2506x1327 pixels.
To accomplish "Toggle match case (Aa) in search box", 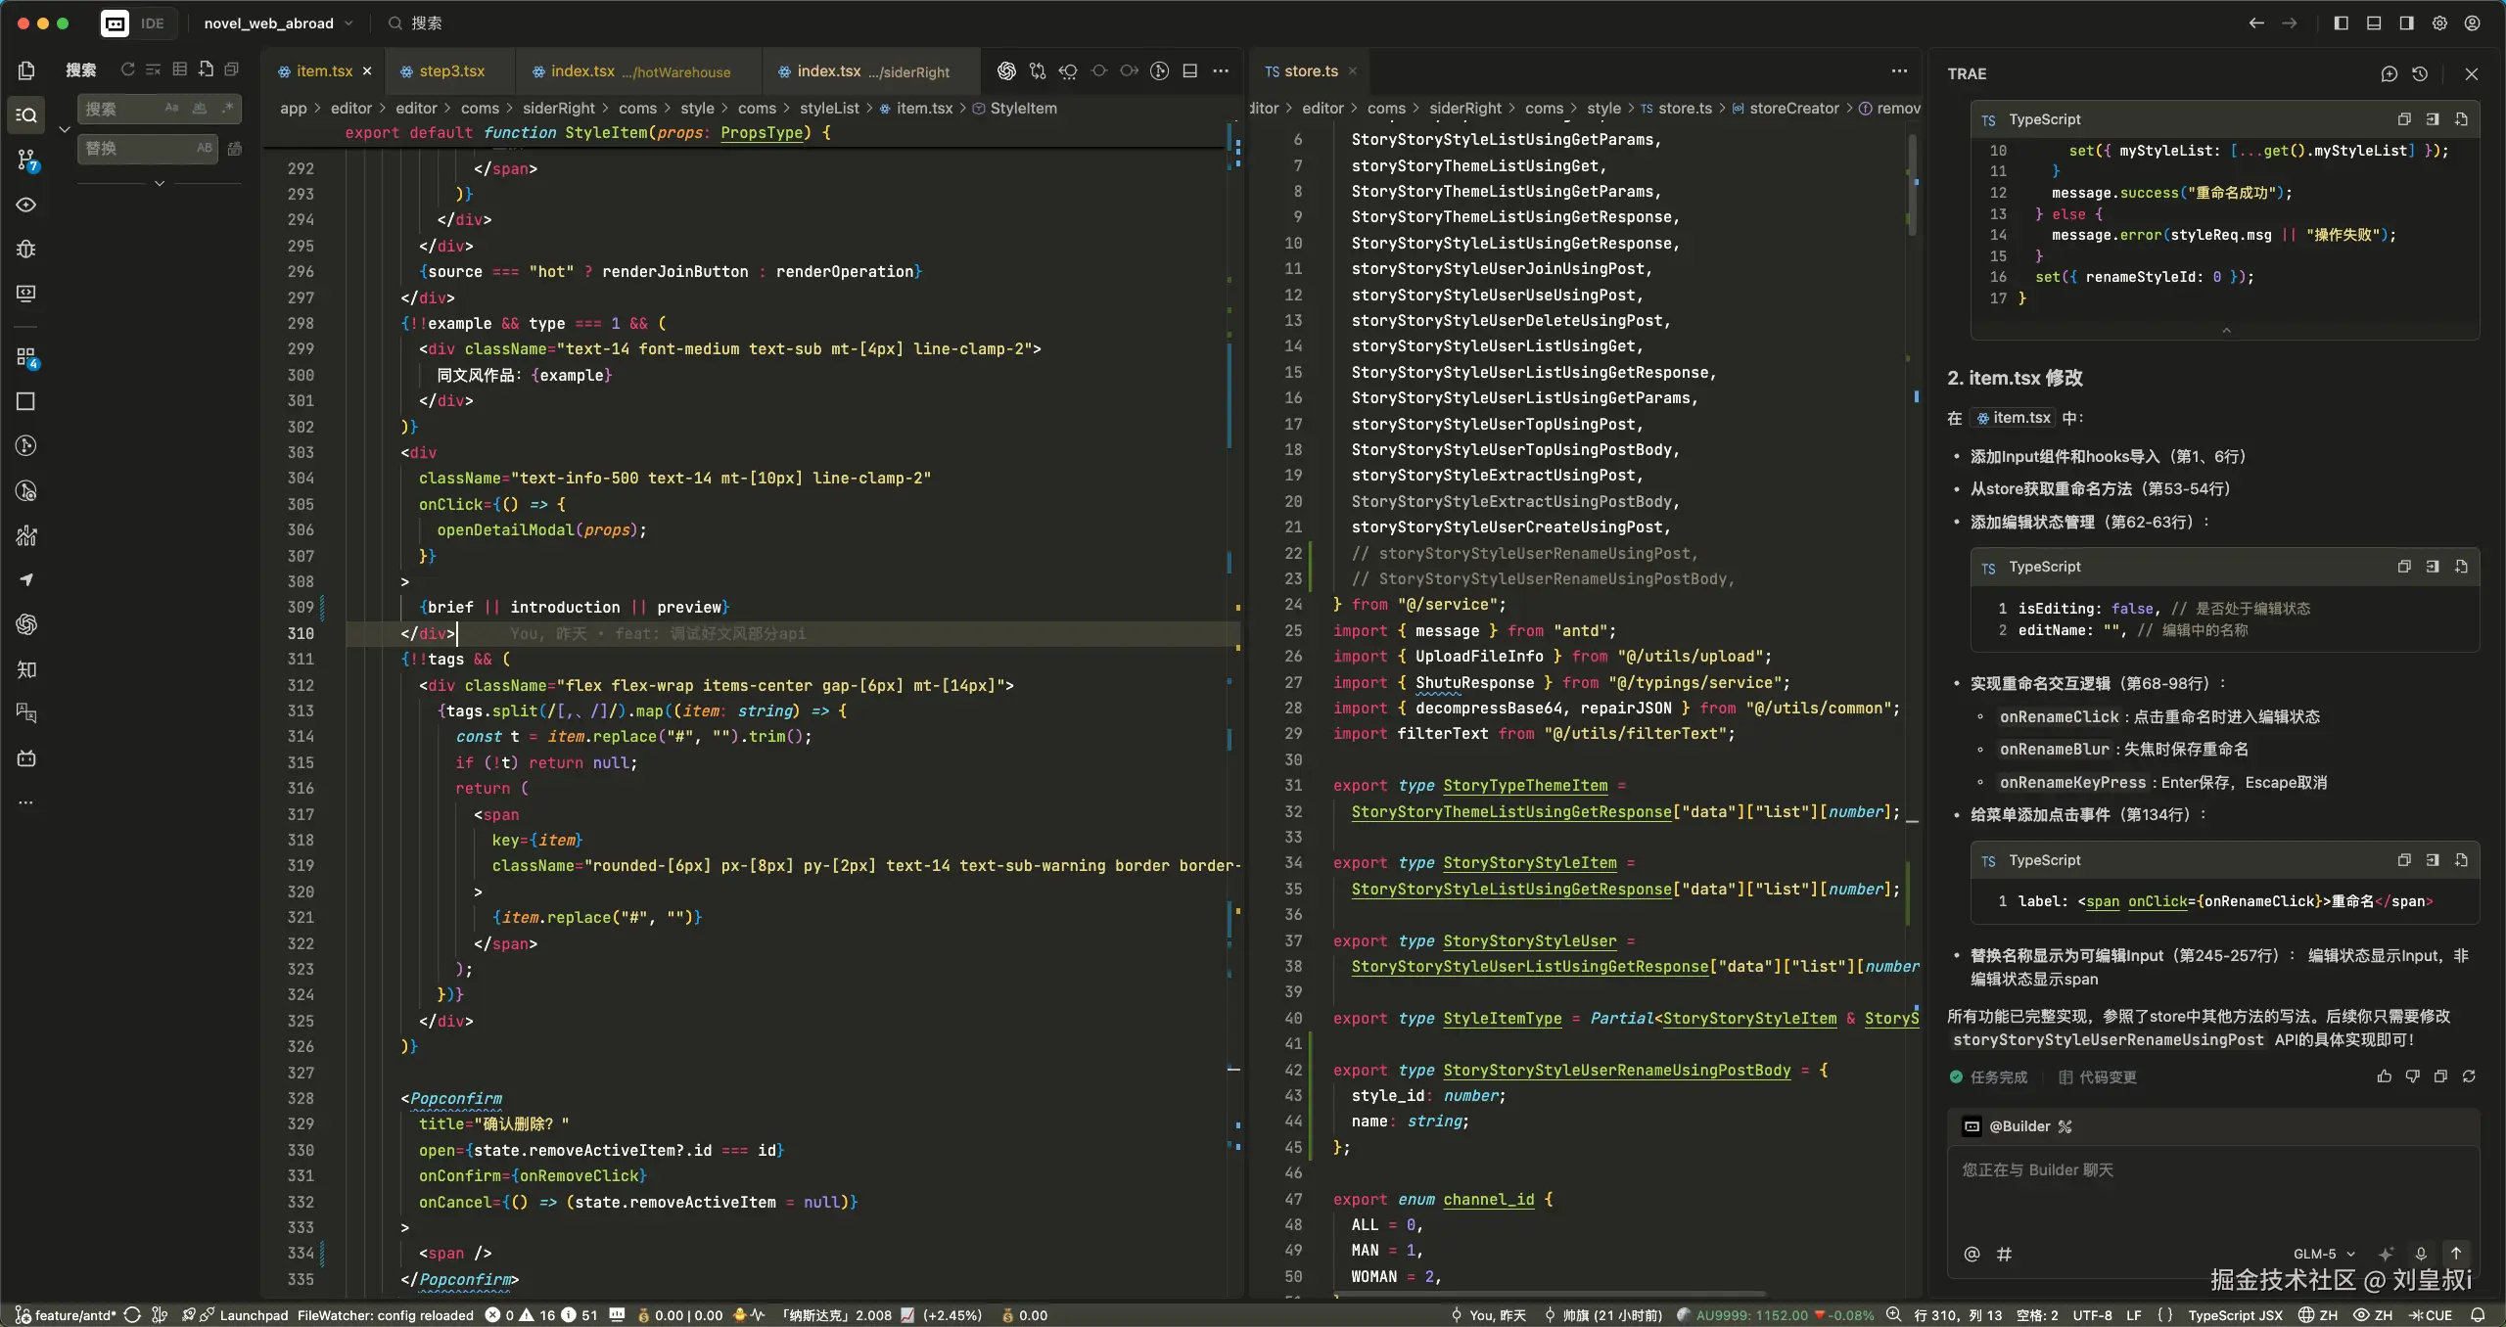I will [x=172, y=109].
